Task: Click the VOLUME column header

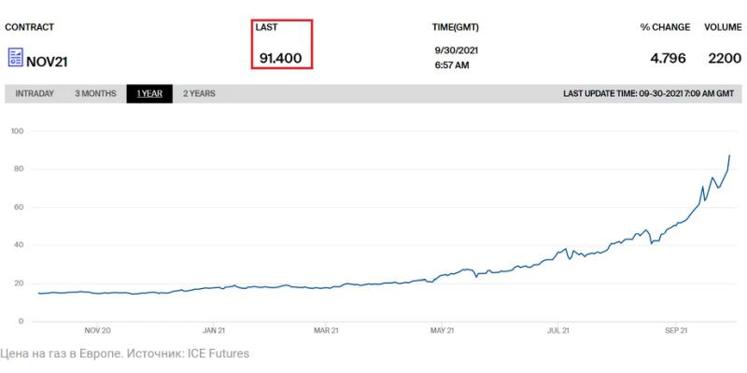Action: point(722,27)
